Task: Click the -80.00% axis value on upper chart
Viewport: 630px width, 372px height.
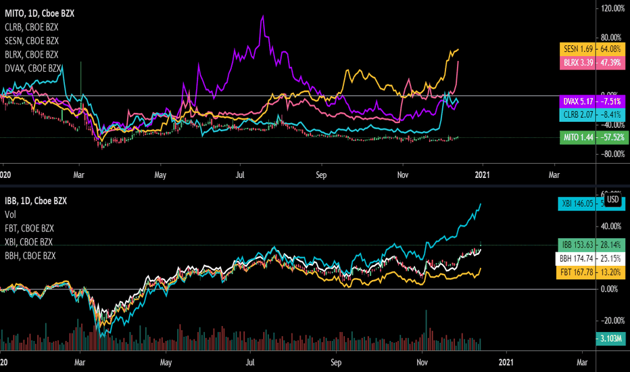Action: pos(612,154)
